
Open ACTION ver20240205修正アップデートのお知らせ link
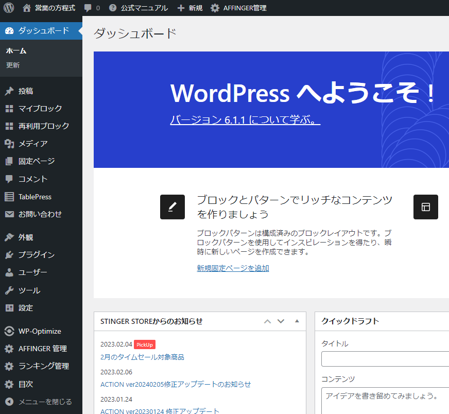coord(176,384)
